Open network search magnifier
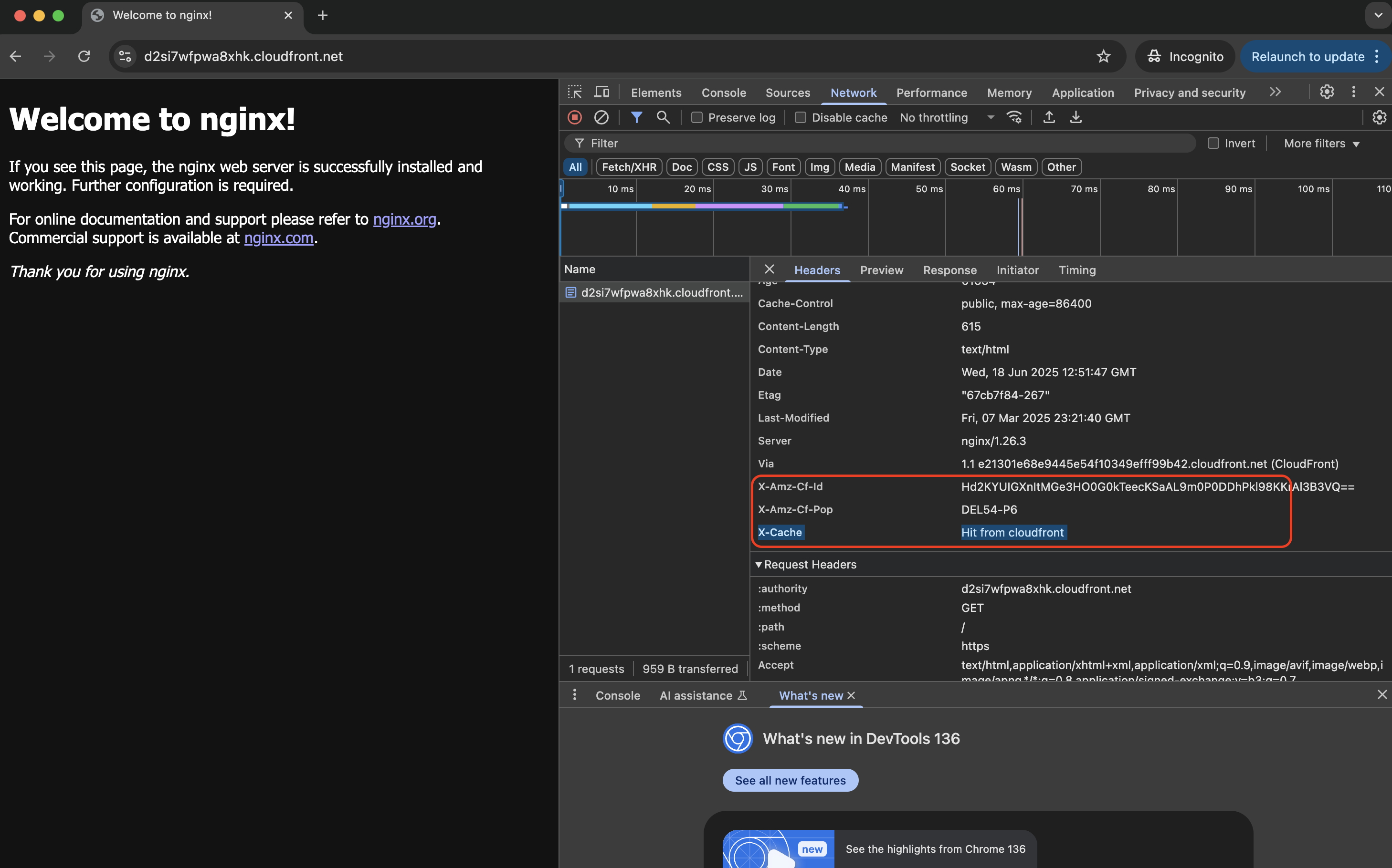Image resolution: width=1392 pixels, height=868 pixels. pos(663,117)
